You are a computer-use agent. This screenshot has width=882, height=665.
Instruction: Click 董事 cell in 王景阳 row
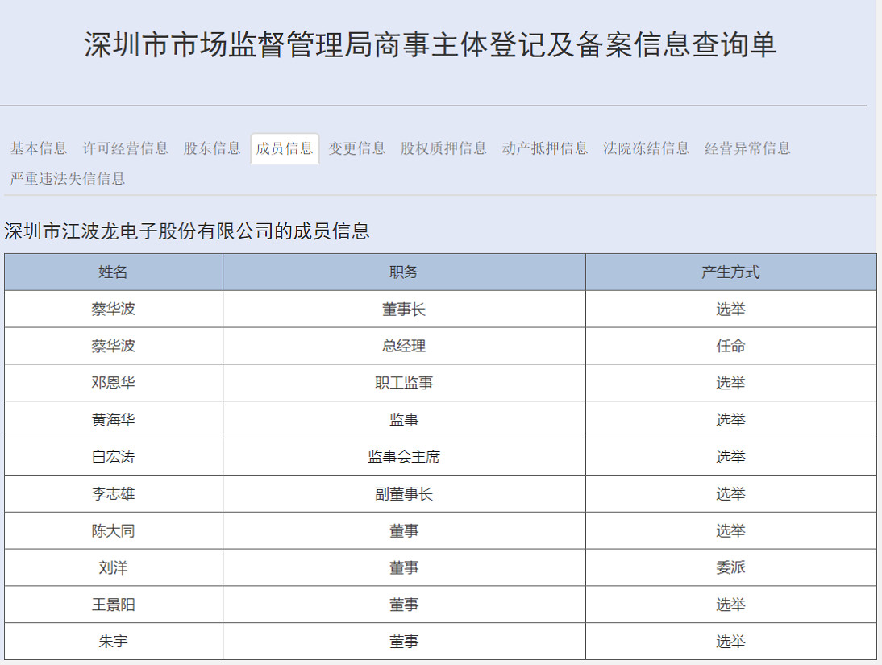point(404,605)
